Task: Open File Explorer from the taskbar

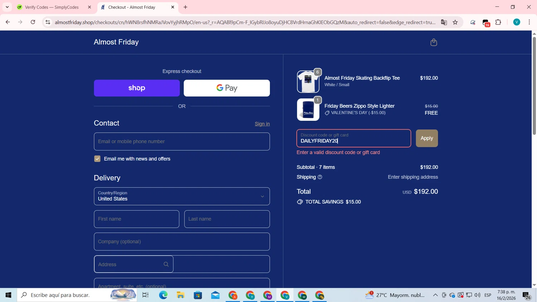Action: pyautogui.click(x=180, y=295)
